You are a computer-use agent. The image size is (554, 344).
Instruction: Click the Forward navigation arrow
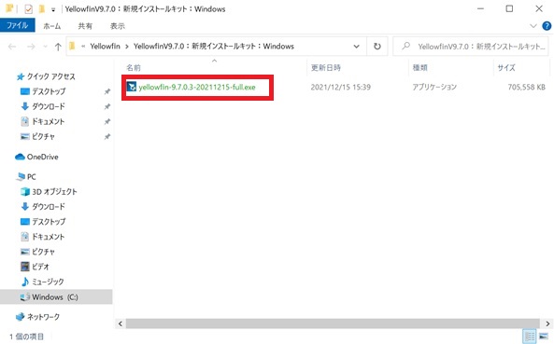click(31, 47)
